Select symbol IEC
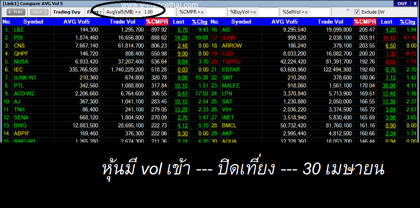This screenshot has height=208, width=420. 18,69
